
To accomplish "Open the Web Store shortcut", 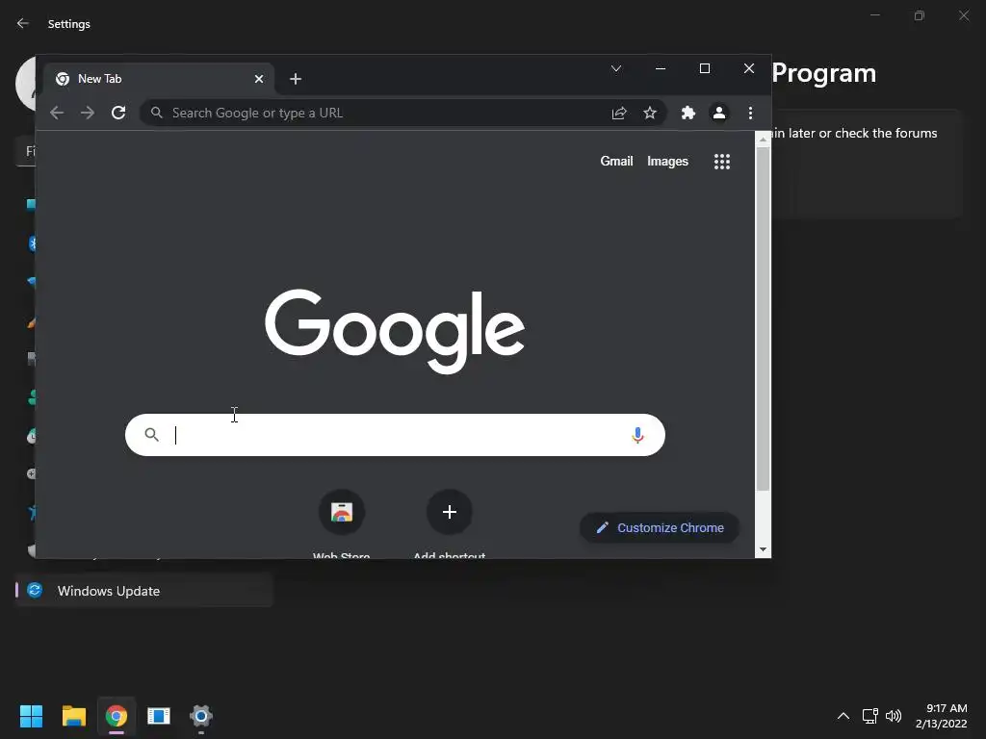I will pyautogui.click(x=342, y=512).
